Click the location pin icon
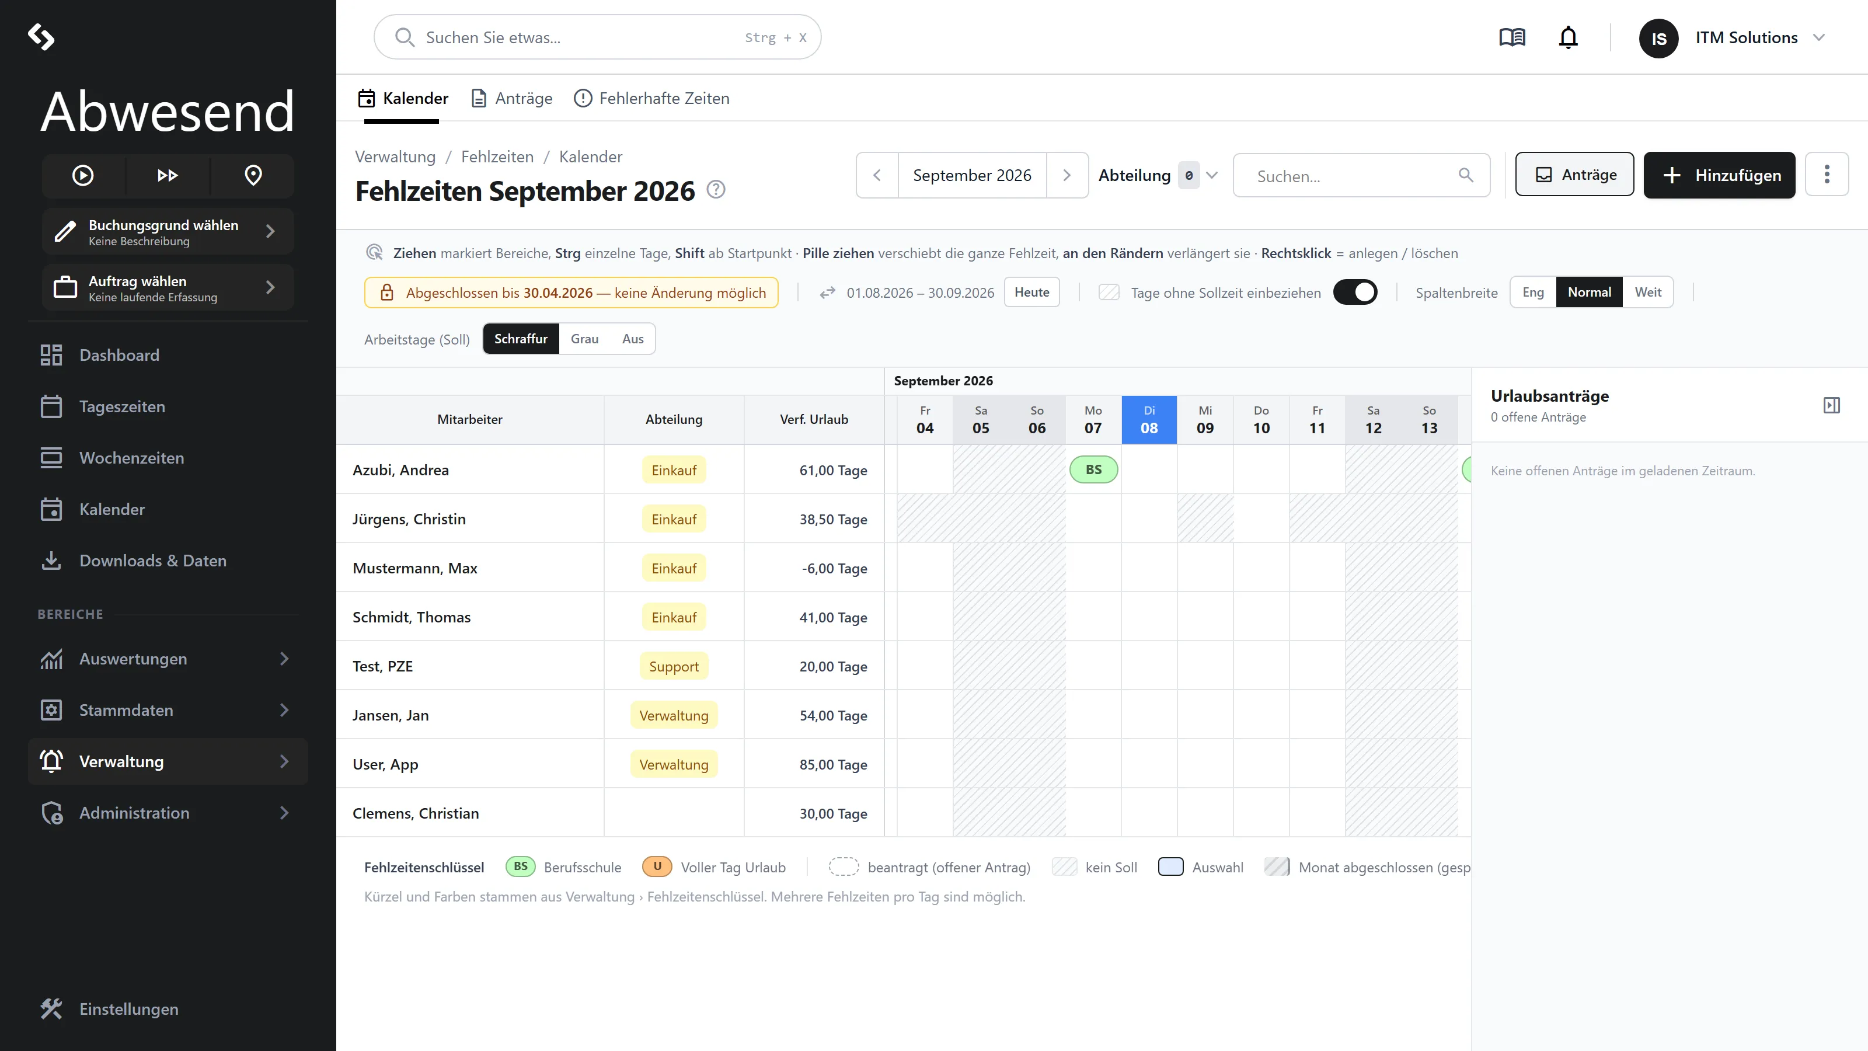Image resolution: width=1868 pixels, height=1051 pixels. click(x=253, y=176)
